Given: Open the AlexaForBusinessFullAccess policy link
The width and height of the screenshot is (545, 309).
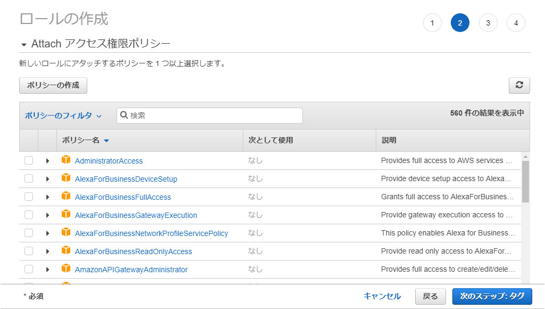Looking at the screenshot, I should pyautogui.click(x=123, y=197).
